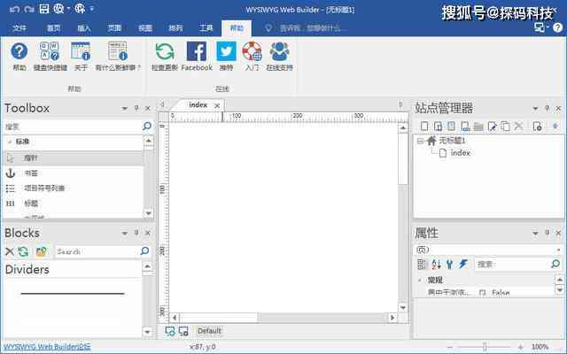This screenshot has width=567, height=354.
Task: Open Toolbox panel options dropdown arrow
Action: click(124, 108)
